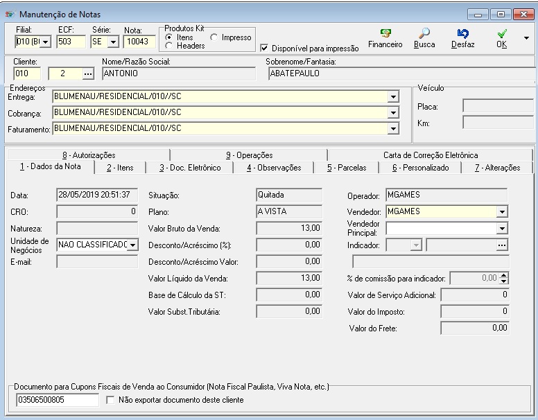This screenshot has height=420, width=538.
Task: Click the Plano value A VISTA
Action: pos(289,211)
